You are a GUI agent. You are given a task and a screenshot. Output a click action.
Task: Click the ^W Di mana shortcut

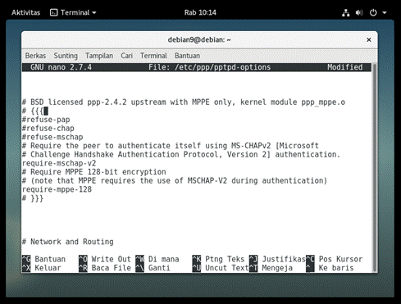pos(157,259)
